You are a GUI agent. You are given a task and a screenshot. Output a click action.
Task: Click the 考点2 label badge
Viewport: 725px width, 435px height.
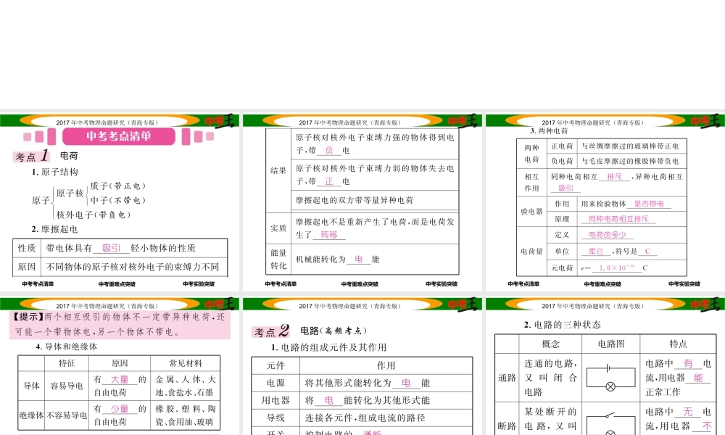point(271,331)
